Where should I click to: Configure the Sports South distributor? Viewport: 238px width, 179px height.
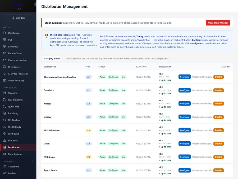click(184, 170)
